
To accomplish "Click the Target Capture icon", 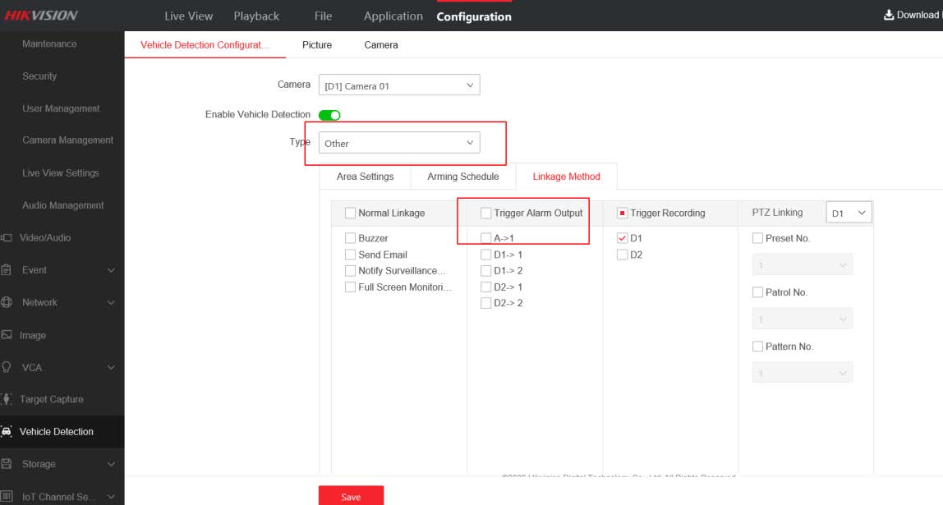I will 7,399.
